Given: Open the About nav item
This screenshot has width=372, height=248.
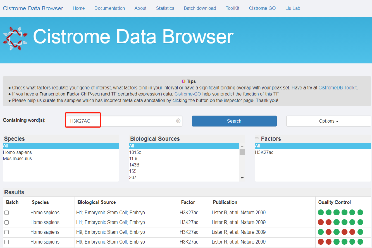Looking at the screenshot, I should [x=141, y=8].
